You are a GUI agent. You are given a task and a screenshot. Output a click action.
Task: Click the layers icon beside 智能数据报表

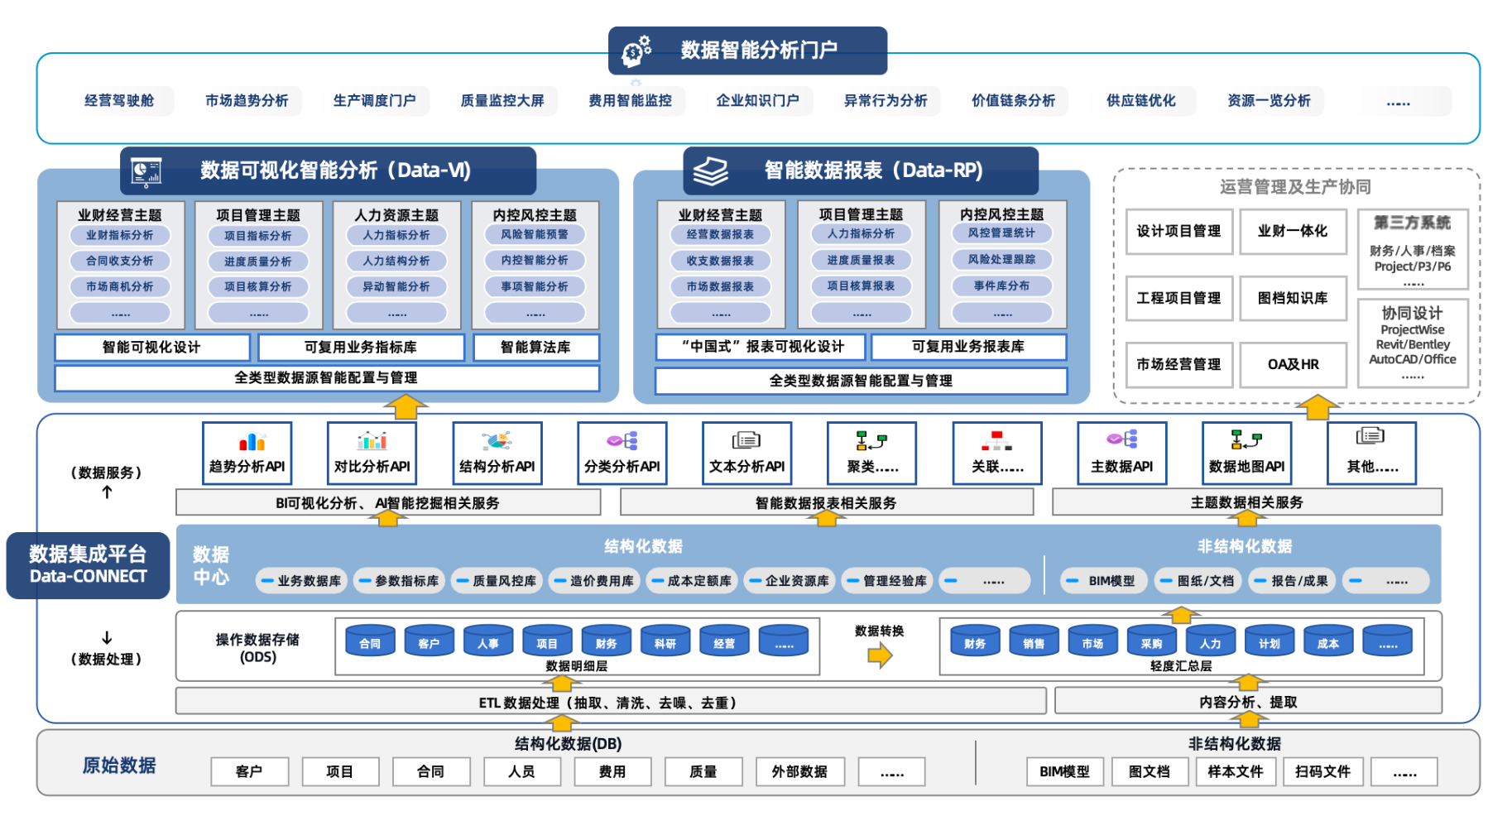710,171
